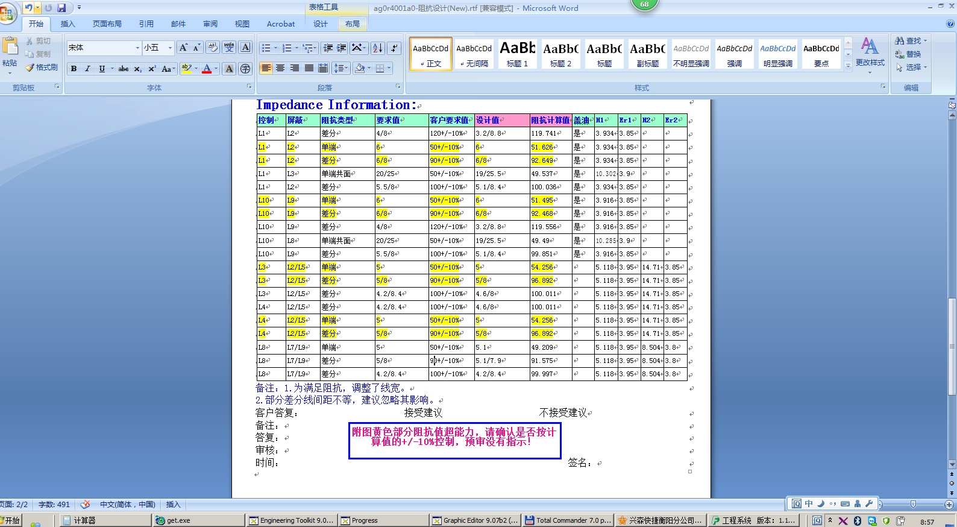Click the Grow Font icon
The height and width of the screenshot is (527, 957).
pos(183,48)
